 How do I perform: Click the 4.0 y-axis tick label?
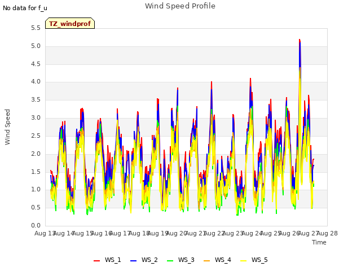coord(36,81)
